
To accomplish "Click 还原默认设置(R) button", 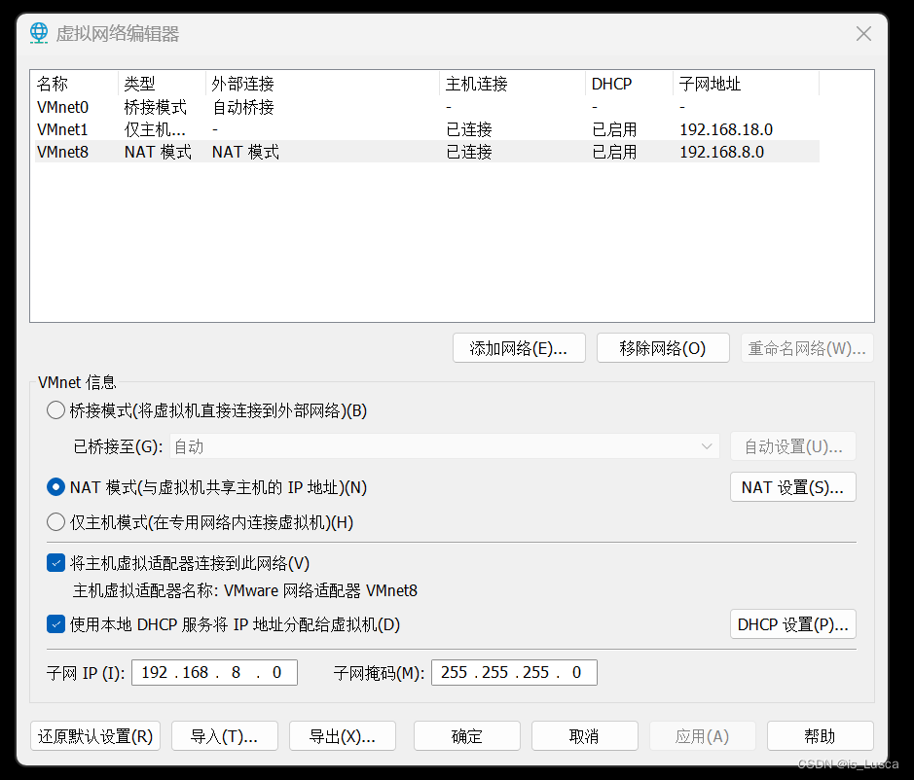I will click(x=95, y=736).
